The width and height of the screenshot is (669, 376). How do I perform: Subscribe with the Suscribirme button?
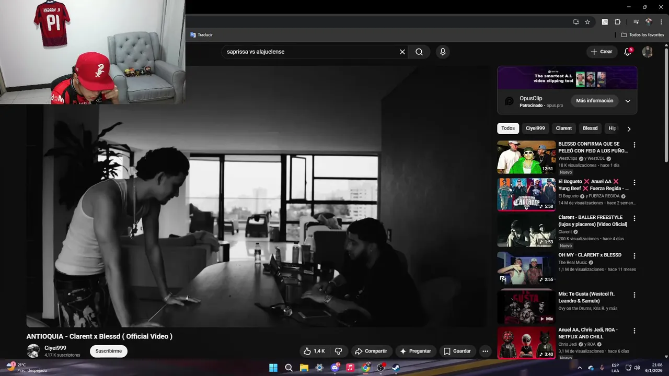point(109,351)
